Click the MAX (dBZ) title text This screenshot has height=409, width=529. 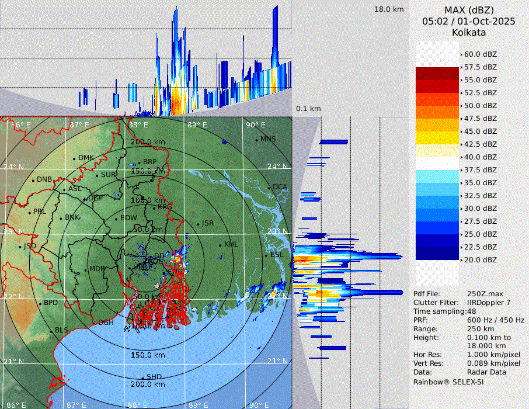click(x=469, y=10)
